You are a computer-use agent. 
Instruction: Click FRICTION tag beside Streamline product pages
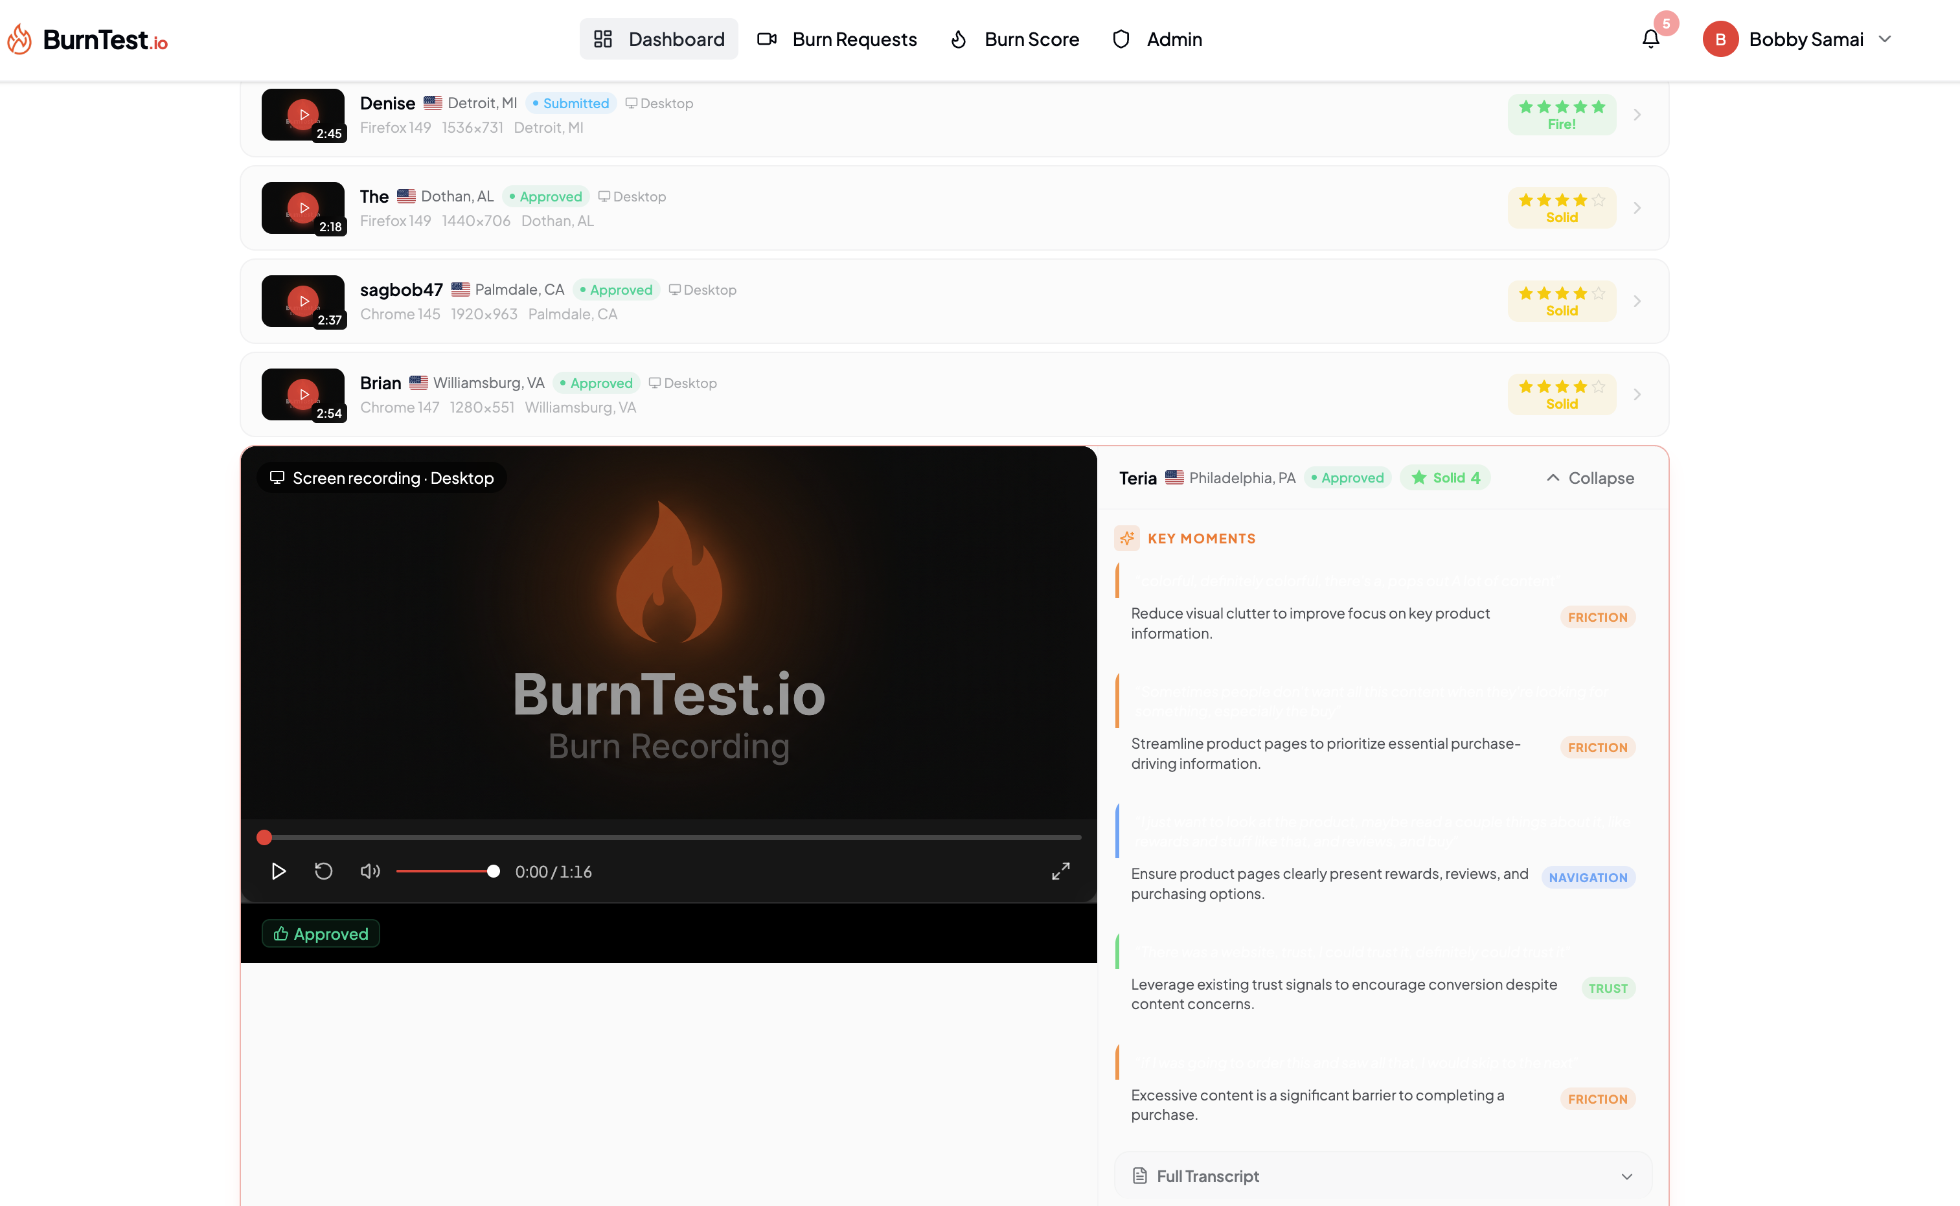point(1597,747)
